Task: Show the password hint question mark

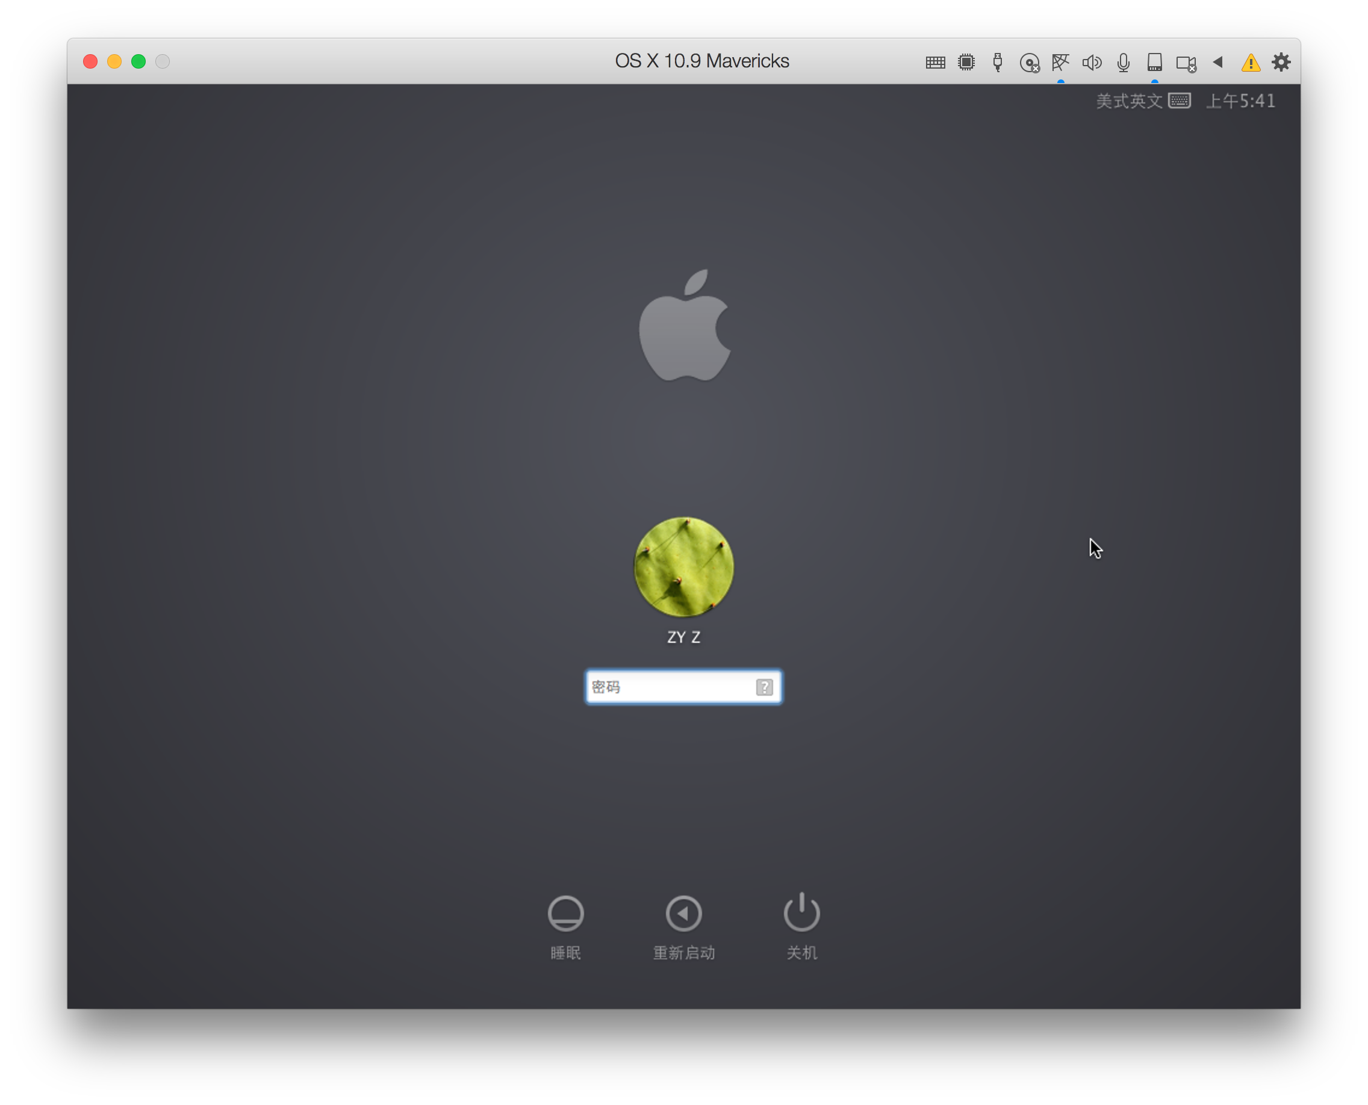Action: click(x=764, y=687)
